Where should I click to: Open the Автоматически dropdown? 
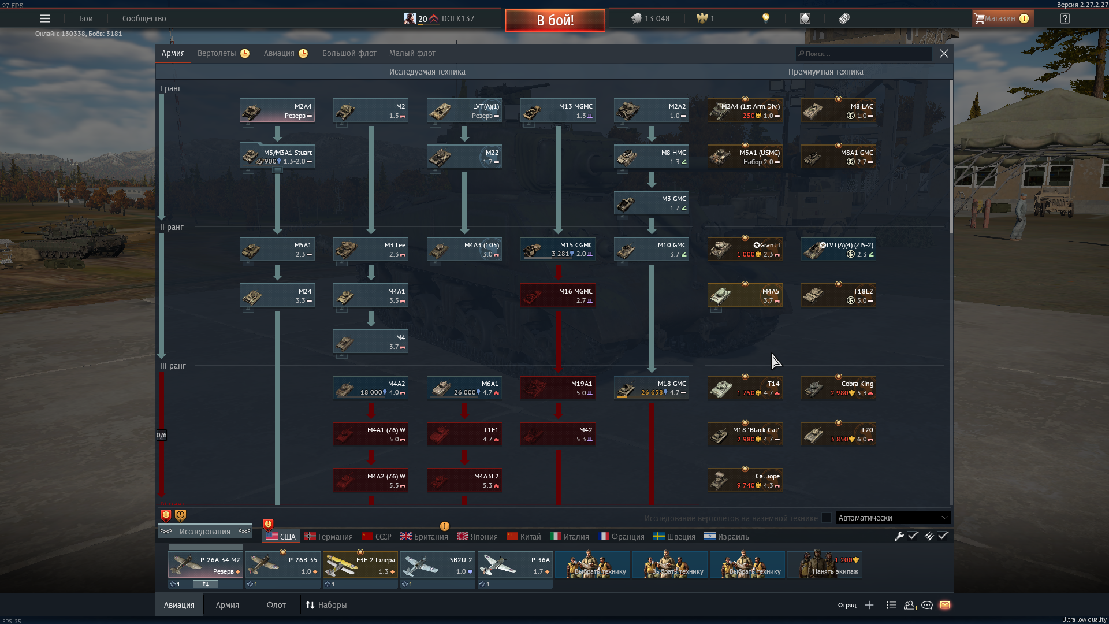pos(893,518)
